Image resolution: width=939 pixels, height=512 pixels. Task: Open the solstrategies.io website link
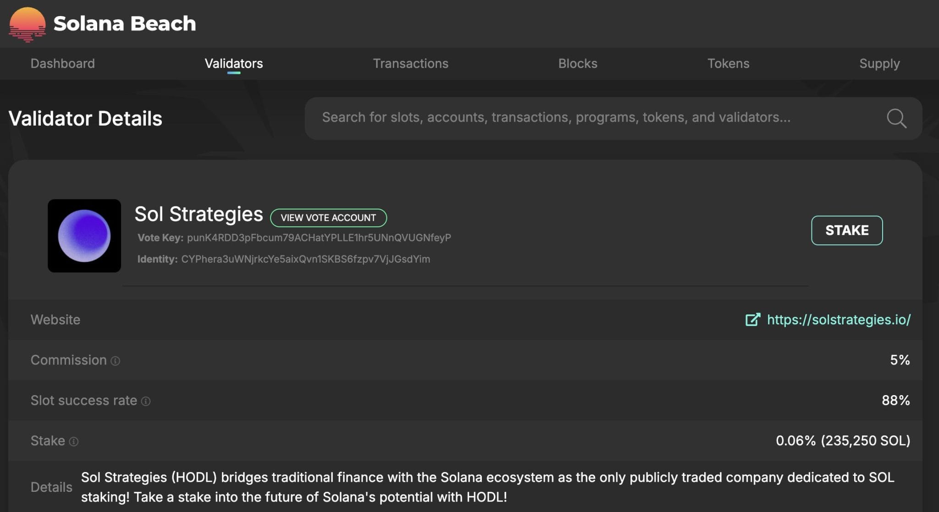[839, 319]
